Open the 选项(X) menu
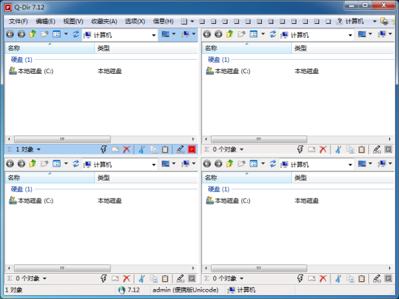Viewport: 399px width, 299px height. point(135,21)
